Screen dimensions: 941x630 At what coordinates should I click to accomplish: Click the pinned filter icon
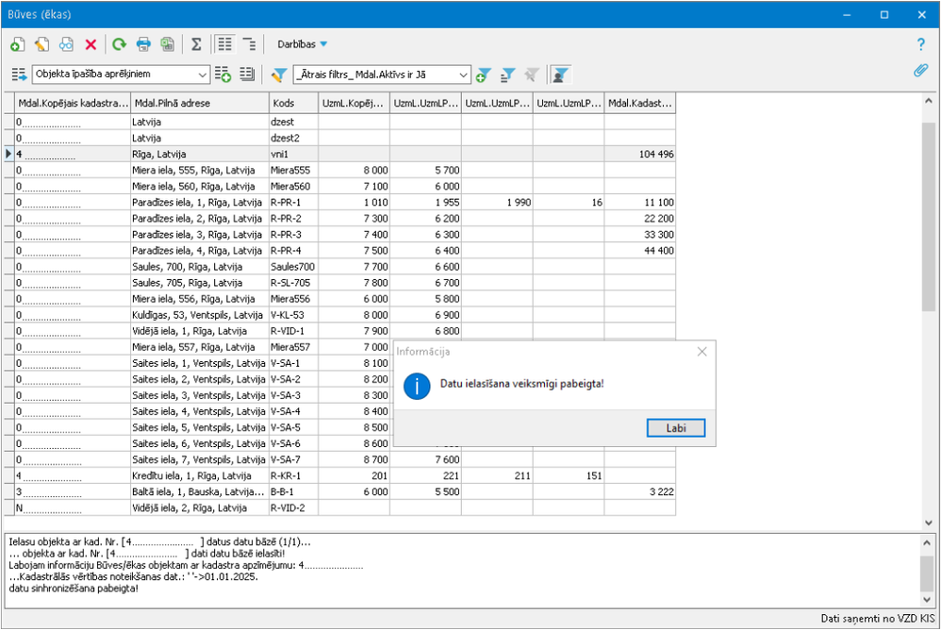coord(532,75)
